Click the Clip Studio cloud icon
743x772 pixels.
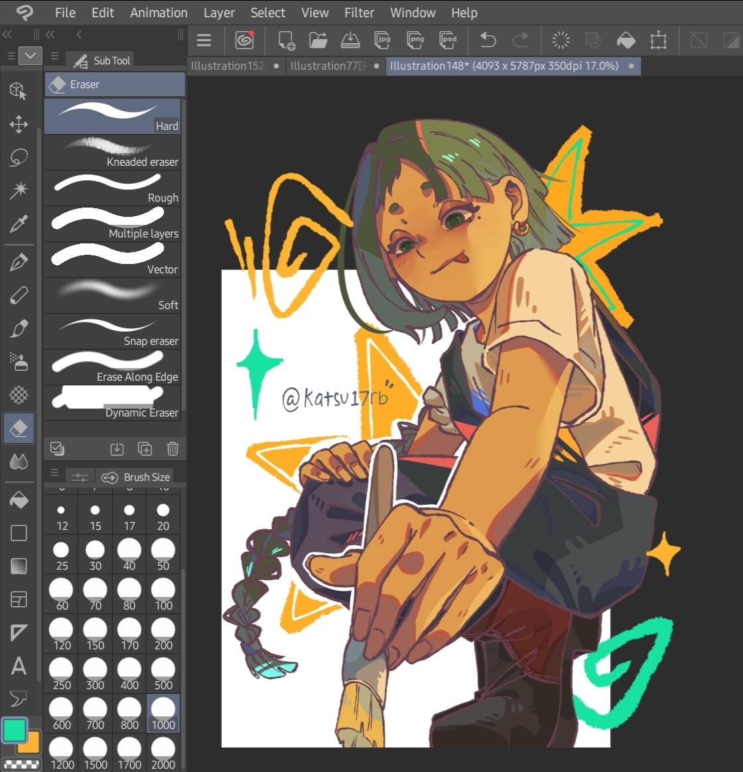pyautogui.click(x=244, y=40)
